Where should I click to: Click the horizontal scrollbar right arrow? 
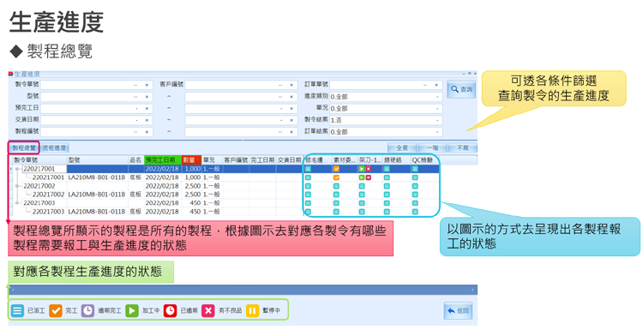[x=473, y=290]
